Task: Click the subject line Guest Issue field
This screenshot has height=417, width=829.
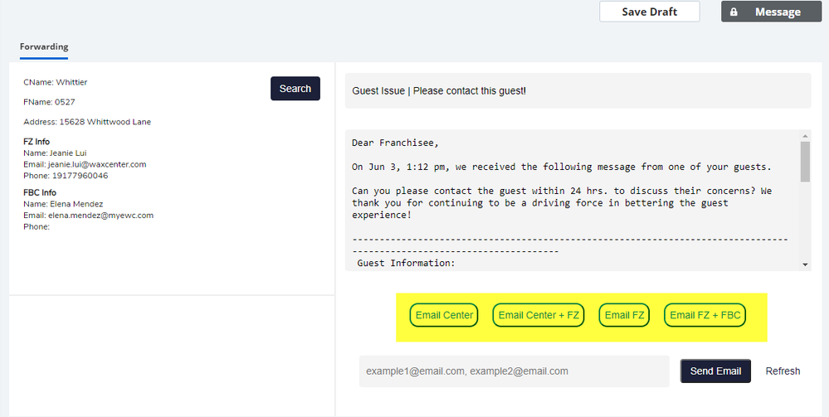Action: (578, 91)
